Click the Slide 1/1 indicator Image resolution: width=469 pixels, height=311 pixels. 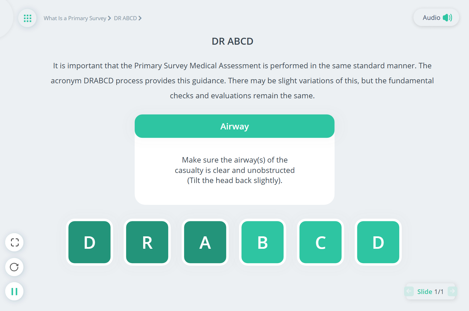tap(430, 292)
